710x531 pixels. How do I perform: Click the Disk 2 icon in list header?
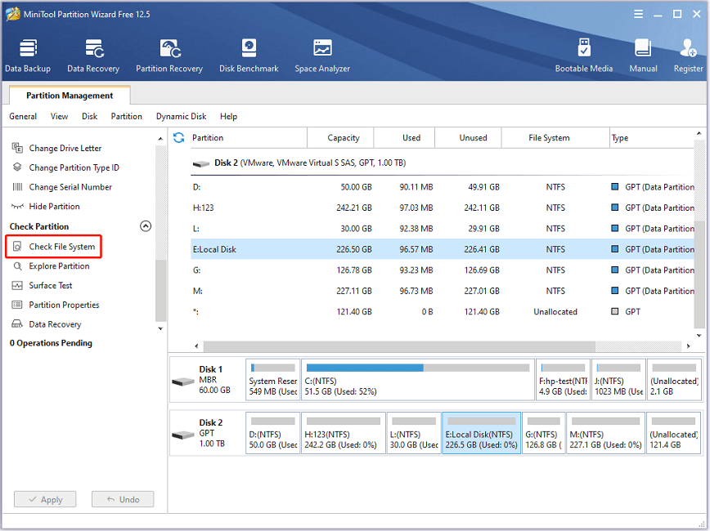point(200,163)
